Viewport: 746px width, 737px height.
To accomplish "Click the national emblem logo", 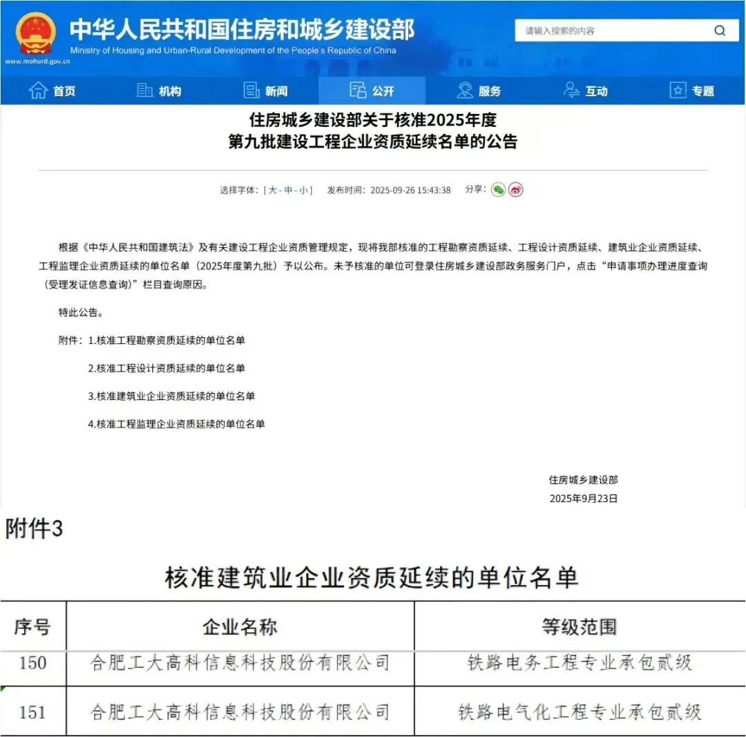I will [x=36, y=34].
